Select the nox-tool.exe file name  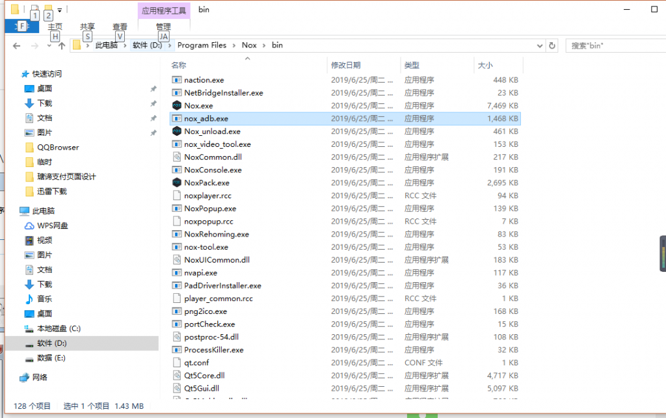click(x=206, y=247)
